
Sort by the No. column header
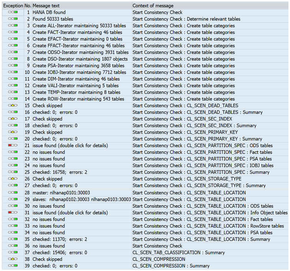28,6
